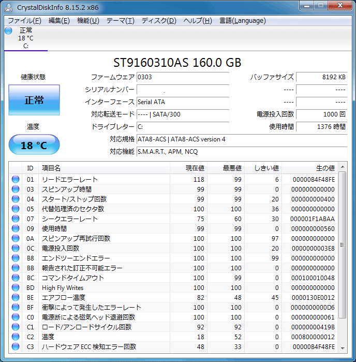Open the 言語(Language) menu
The image size is (356, 362).
[243, 21]
